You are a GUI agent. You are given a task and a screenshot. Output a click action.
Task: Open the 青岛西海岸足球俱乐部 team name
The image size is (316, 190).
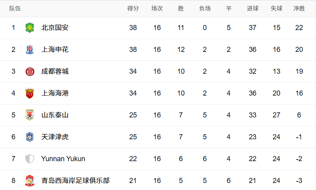75,181
